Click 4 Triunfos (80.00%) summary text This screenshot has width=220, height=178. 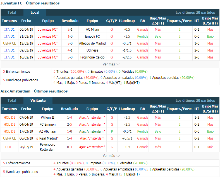pos(69,163)
